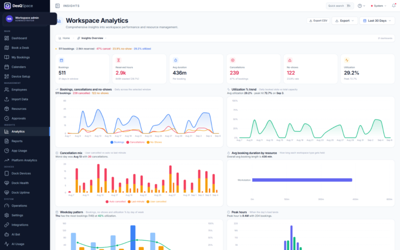400x250 pixels.
Task: Click the Dock Uptime heart icon
Action: pos(7,193)
